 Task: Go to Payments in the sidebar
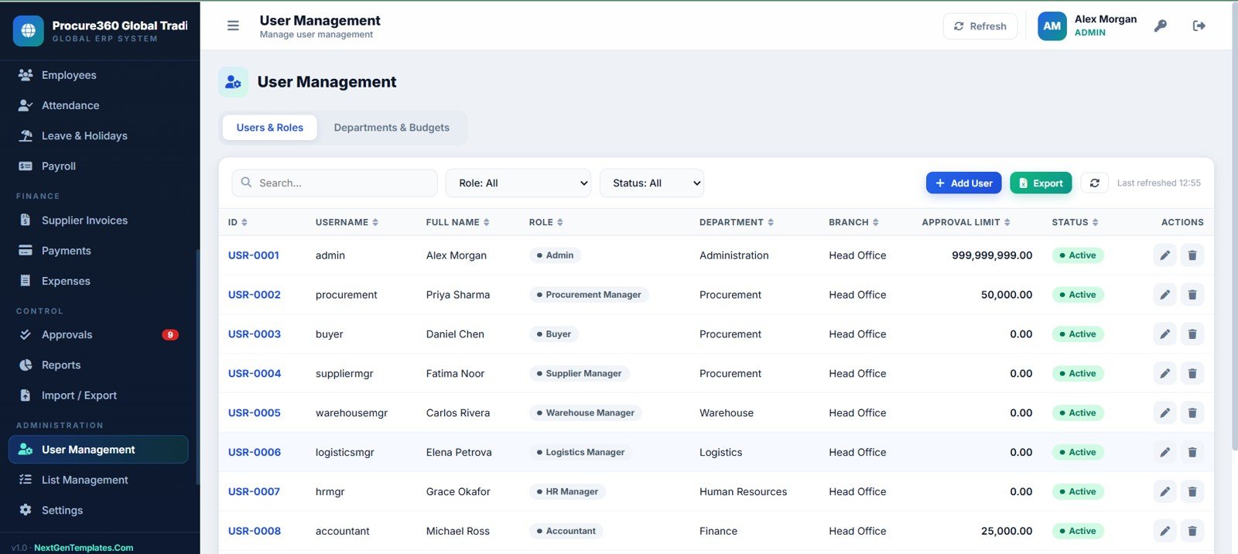pos(98,251)
